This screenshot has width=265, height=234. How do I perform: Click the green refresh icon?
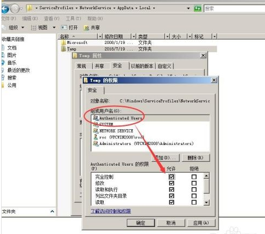click(x=198, y=8)
